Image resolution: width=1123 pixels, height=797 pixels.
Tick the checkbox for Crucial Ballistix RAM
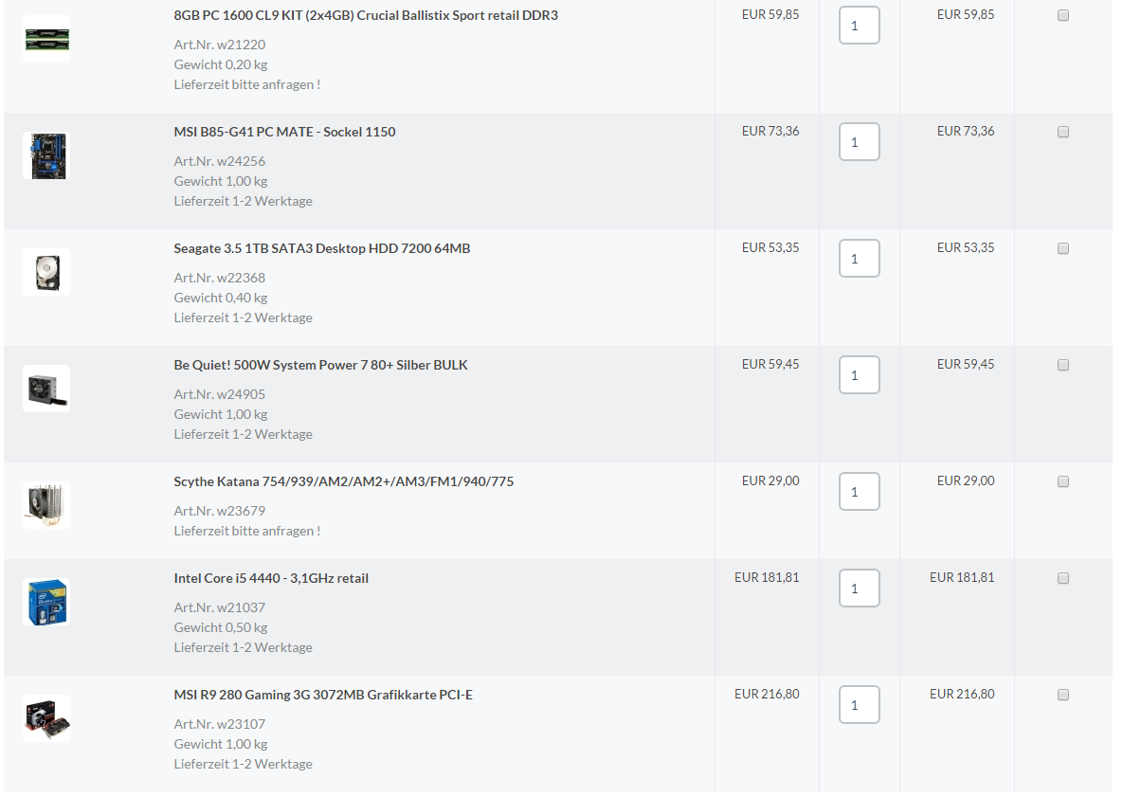coord(1063,15)
